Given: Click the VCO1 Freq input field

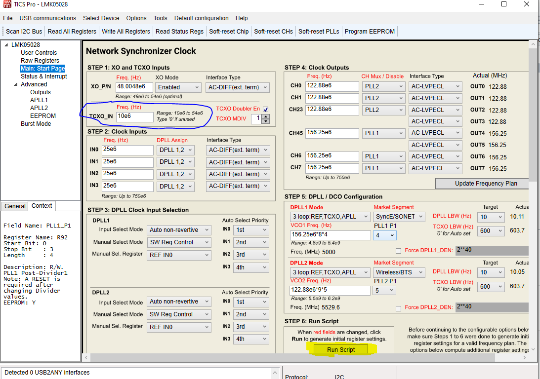Looking at the screenshot, I should (x=330, y=235).
